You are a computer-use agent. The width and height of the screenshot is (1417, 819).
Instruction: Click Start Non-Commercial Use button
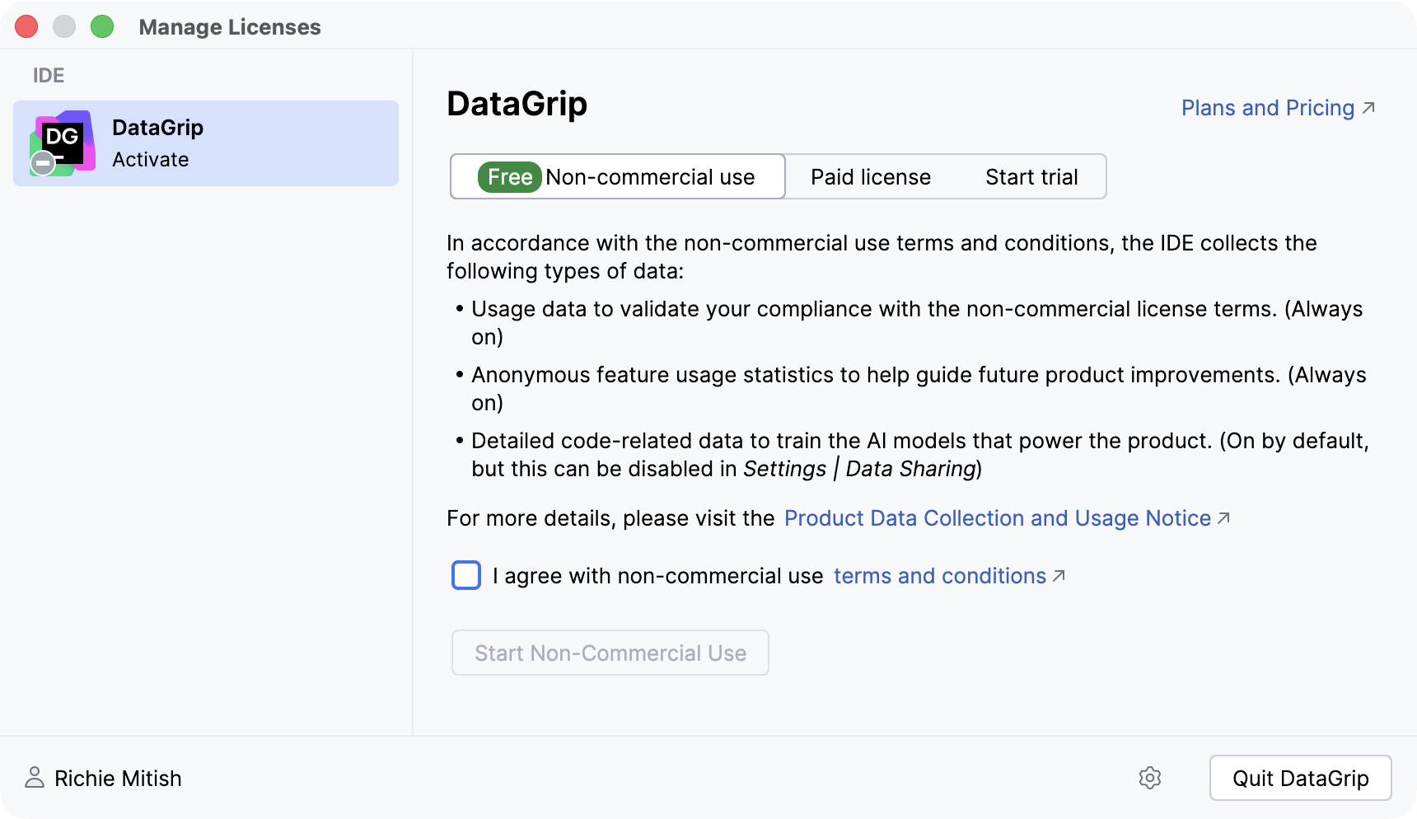tap(610, 653)
